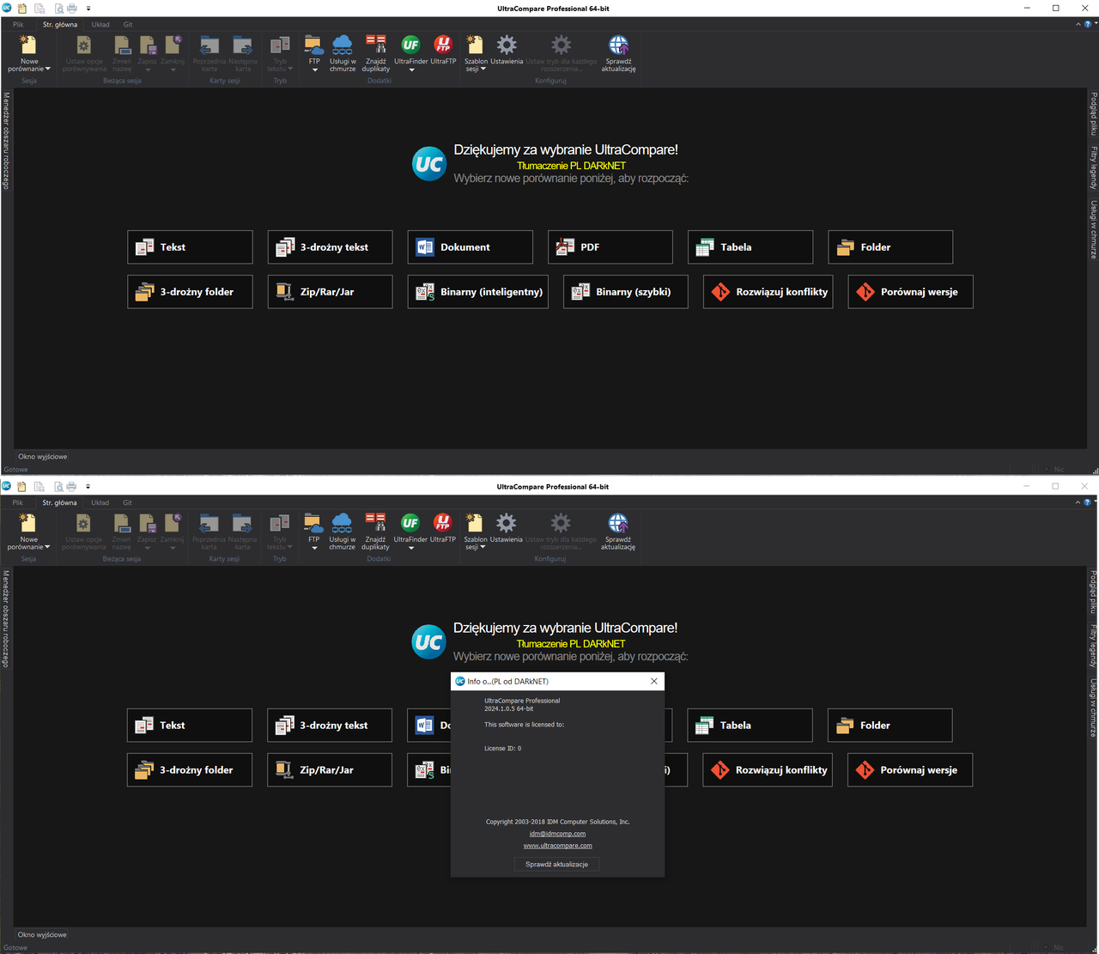This screenshot has width=1099, height=954.
Task: Collapse ribbon using chevron in upper window
Action: tap(1078, 24)
